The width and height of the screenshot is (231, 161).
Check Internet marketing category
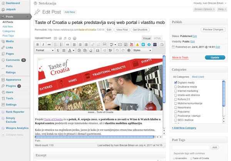(176, 91)
